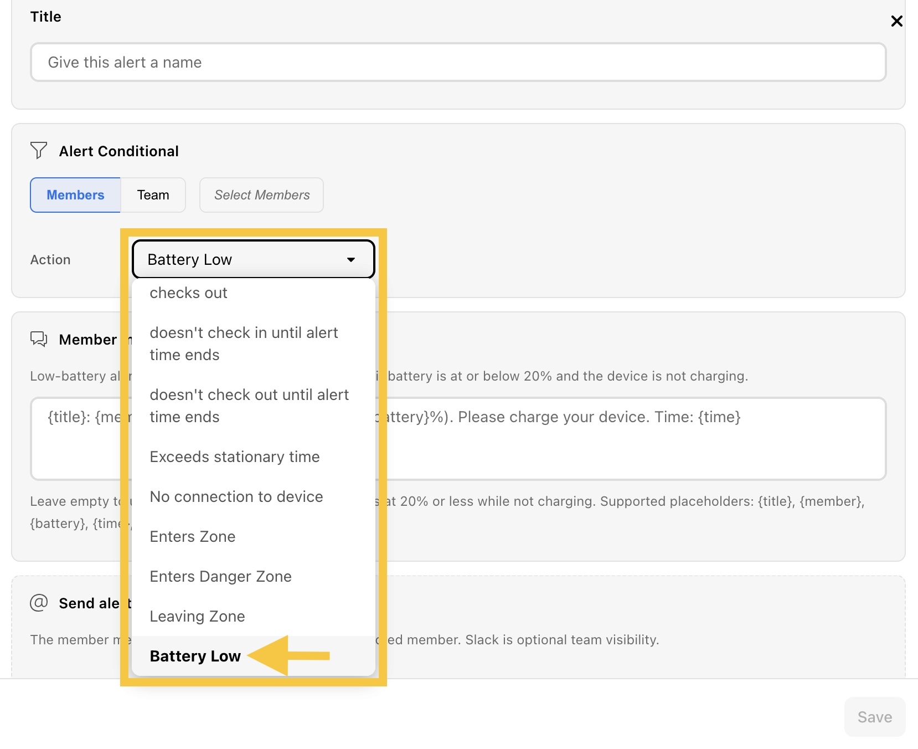This screenshot has height=749, width=918.
Task: Click the @ icon beside Send alert
Action: (x=39, y=602)
